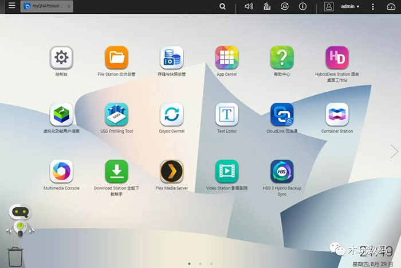Image resolution: width=401 pixels, height=268 pixels.
Task: Open external devices sync icon
Action: click(x=285, y=6)
